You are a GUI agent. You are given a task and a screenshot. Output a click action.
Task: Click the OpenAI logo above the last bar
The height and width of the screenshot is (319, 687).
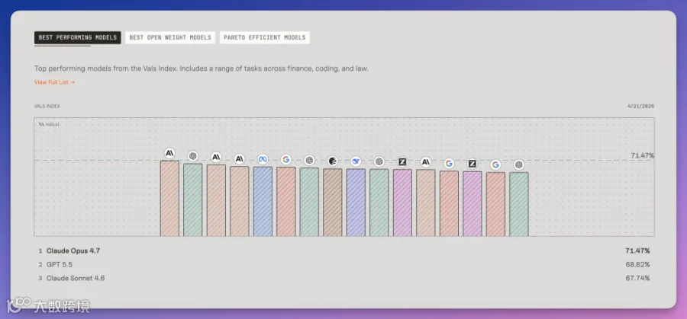519,164
